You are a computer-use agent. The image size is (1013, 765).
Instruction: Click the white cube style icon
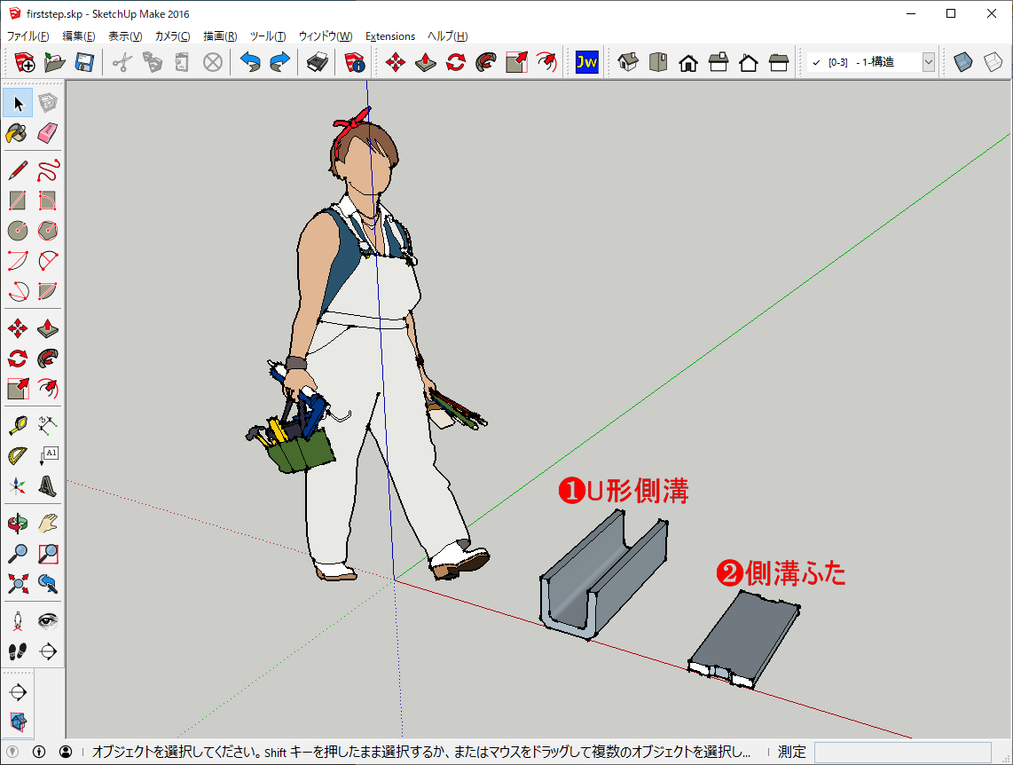(993, 63)
